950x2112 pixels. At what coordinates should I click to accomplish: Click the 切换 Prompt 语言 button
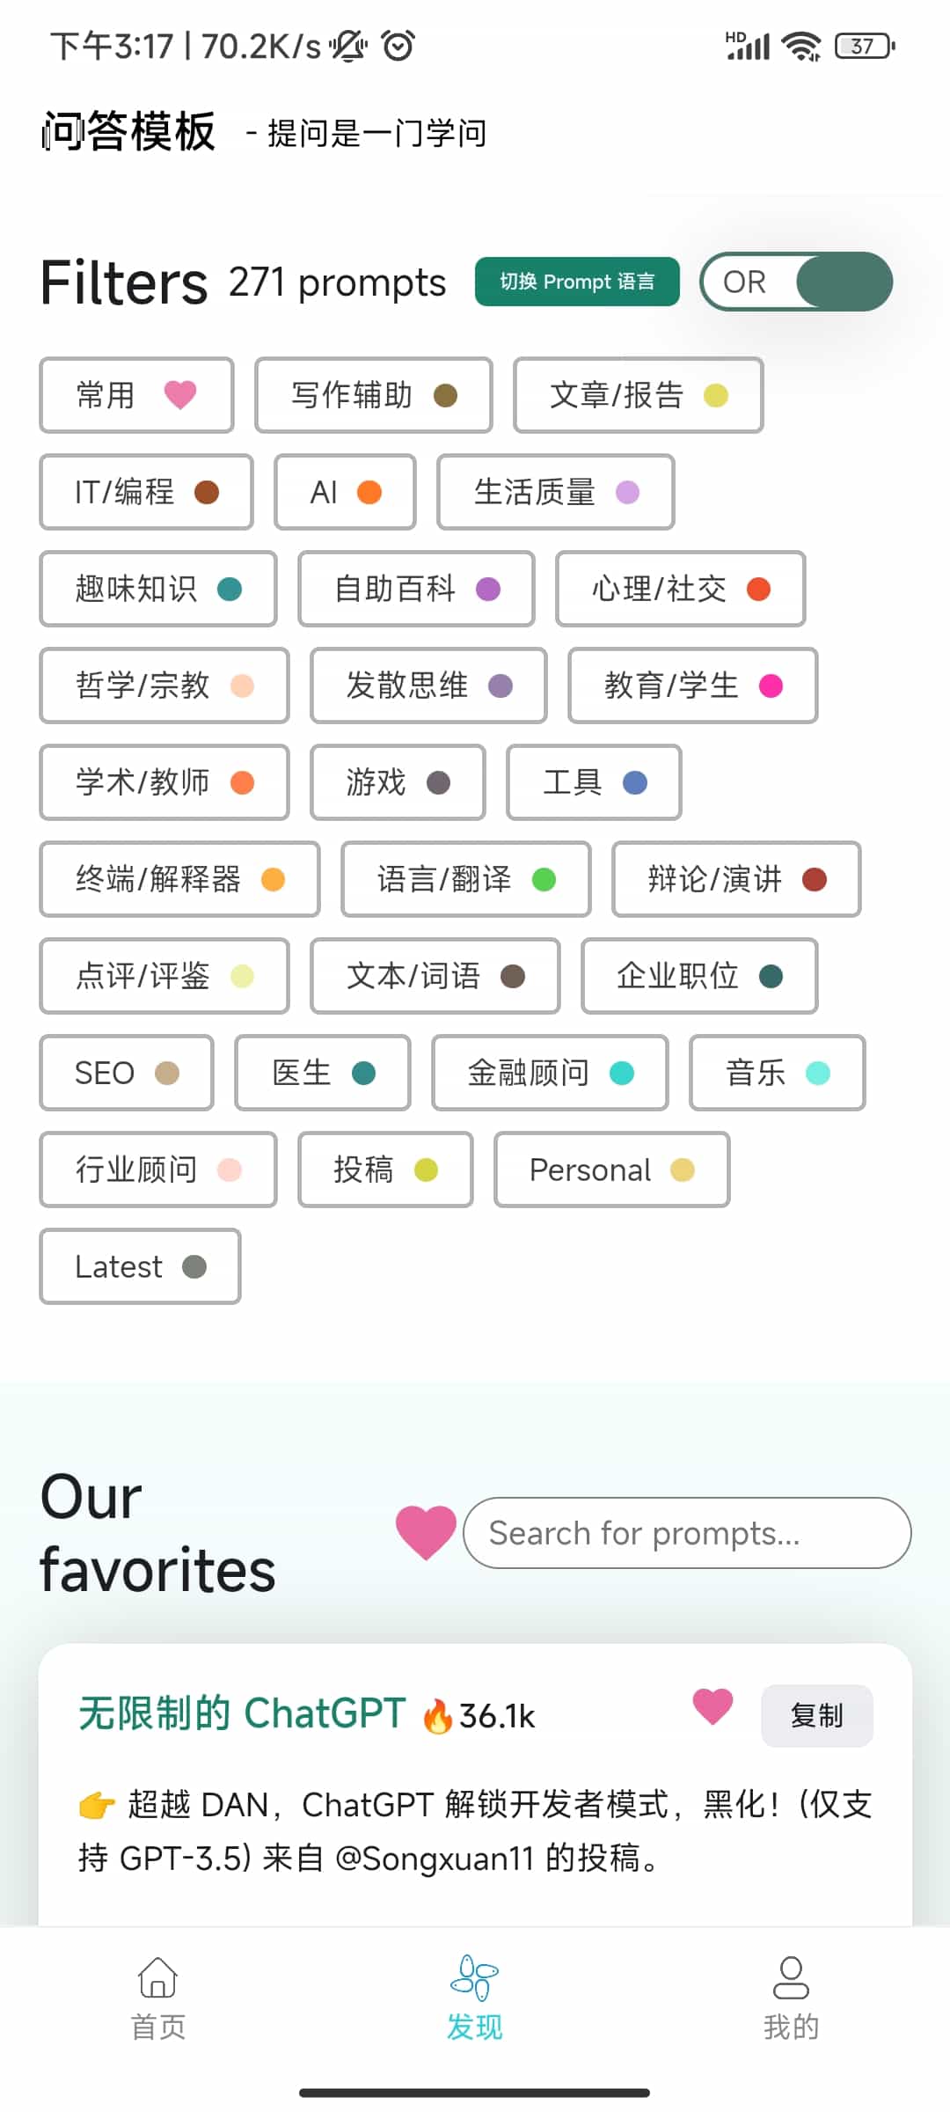(577, 282)
